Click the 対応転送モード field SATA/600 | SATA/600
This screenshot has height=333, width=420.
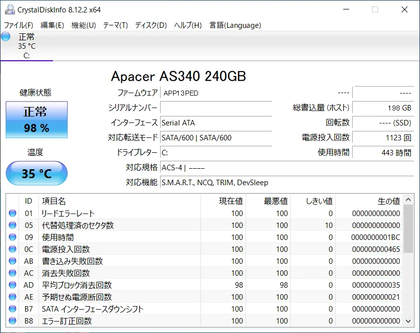click(216, 138)
